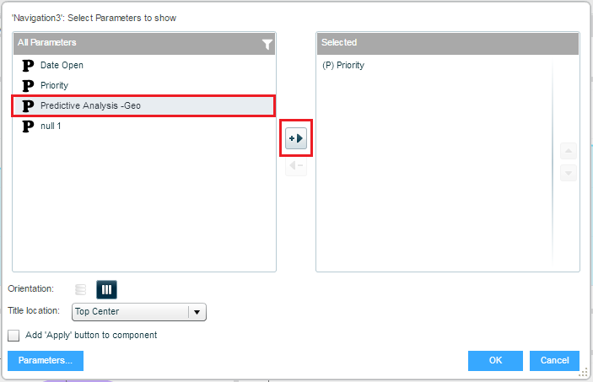This screenshot has height=382, width=593.
Task: Select the vertical orientation icon
Action: [81, 289]
